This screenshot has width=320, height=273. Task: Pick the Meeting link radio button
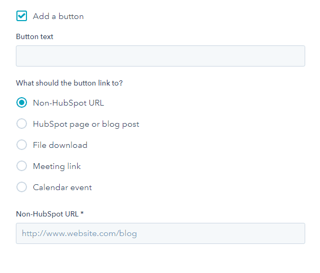22,166
